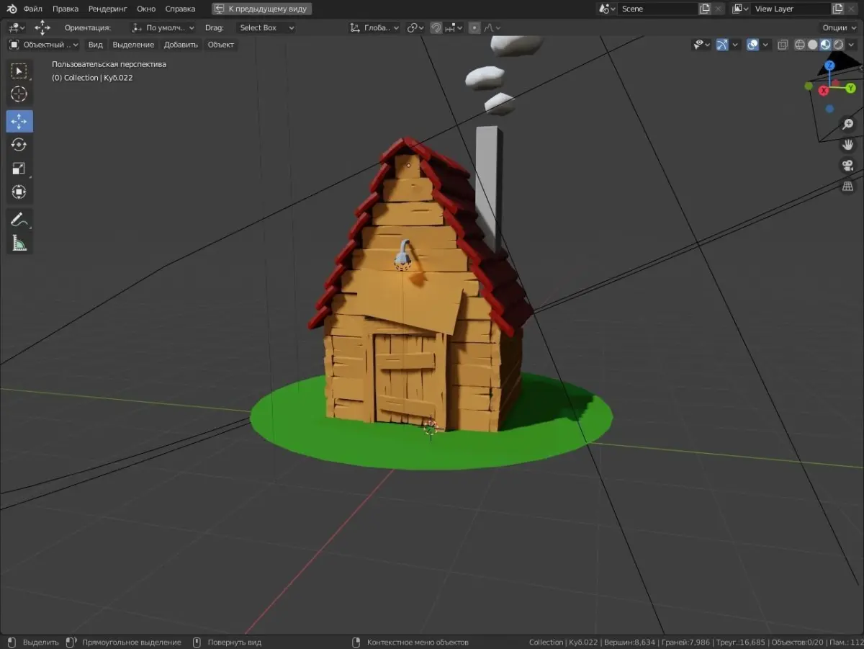
Task: Open the Опции dropdown
Action: 839,27
